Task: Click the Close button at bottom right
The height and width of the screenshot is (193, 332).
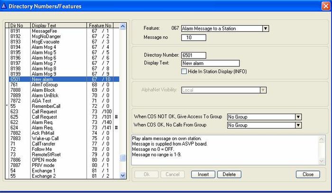Action: 308,174
